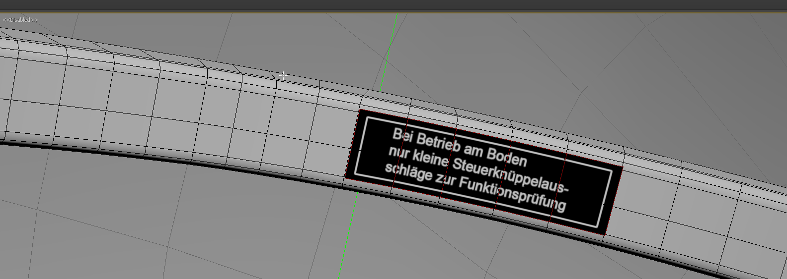Click the 'nur kleine Steuerknüppelaus-' text line

(477, 170)
